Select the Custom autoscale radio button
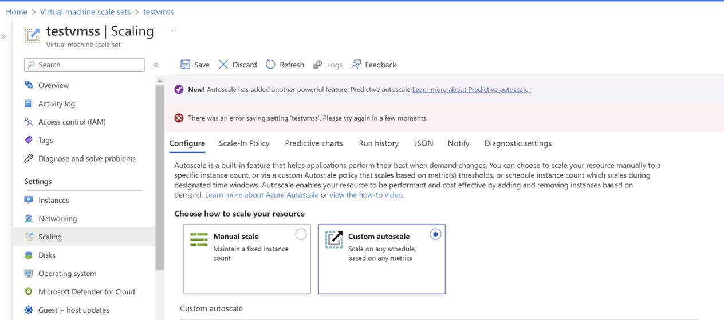The image size is (724, 320). tap(435, 234)
